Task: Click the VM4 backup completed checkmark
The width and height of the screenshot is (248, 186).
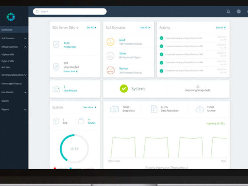Action: click(162, 63)
